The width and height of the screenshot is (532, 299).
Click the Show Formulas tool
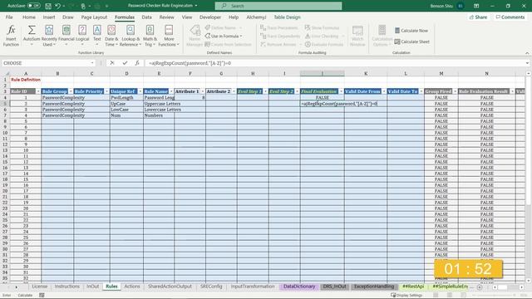322,27
